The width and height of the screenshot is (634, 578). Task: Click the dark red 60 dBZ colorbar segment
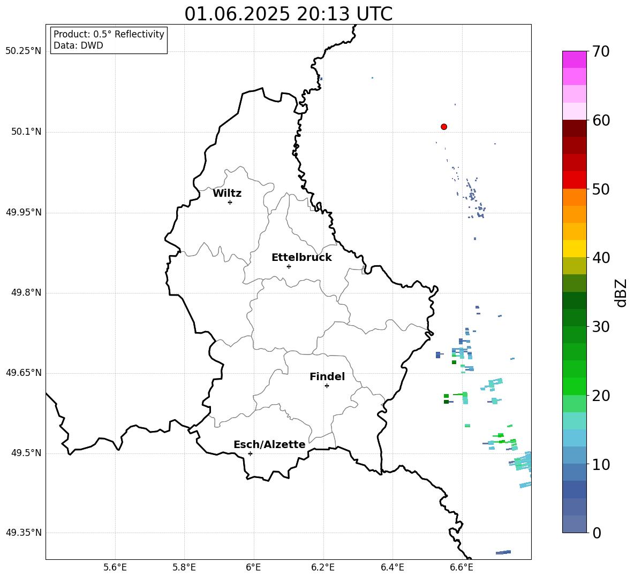coord(574,128)
